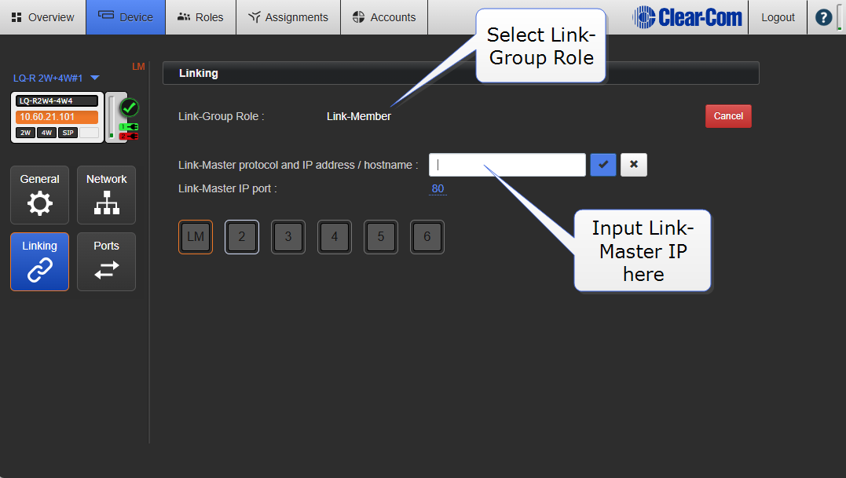Confirm hostname with the blue checkmark
The width and height of the screenshot is (846, 478).
[603, 165]
